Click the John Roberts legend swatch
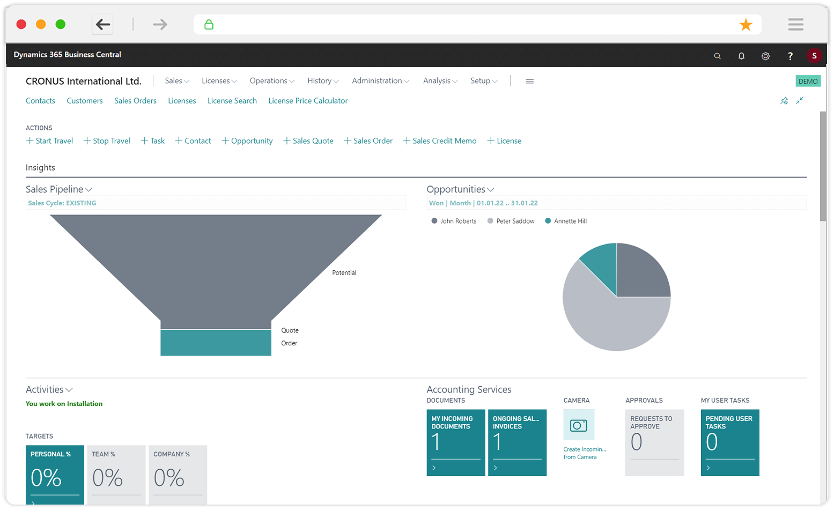This screenshot has height=510, width=834. point(434,221)
